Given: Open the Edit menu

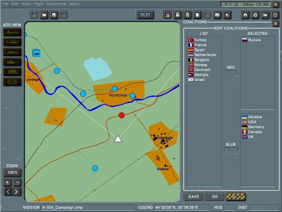Looking at the screenshot, I should [x=15, y=4].
